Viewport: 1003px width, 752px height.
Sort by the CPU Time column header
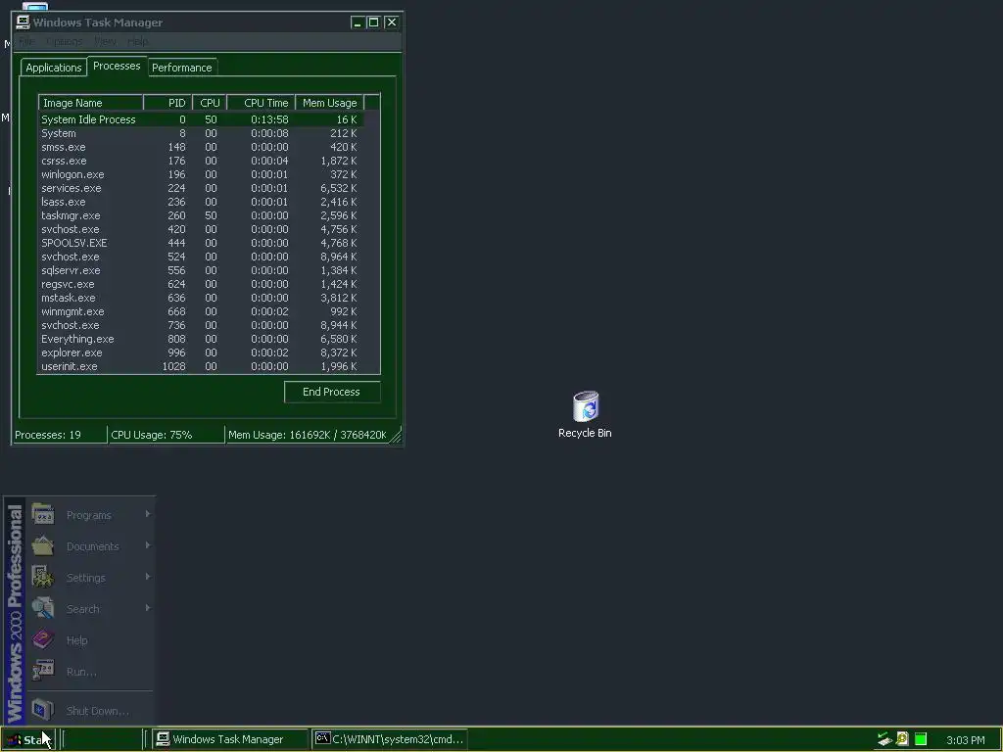pyautogui.click(x=261, y=103)
